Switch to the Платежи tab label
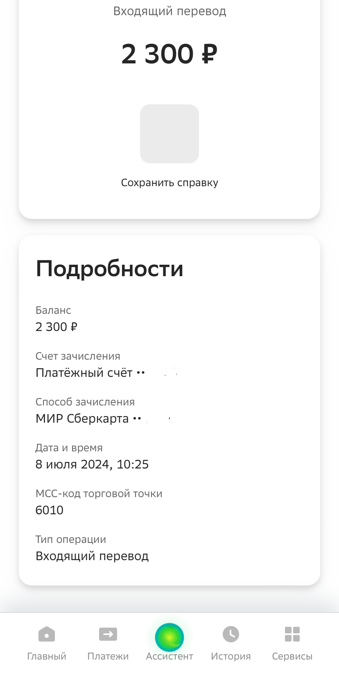This screenshot has height=680, width=339. [x=108, y=656]
